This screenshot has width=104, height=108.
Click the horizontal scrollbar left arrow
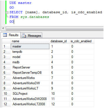pos(3,28)
